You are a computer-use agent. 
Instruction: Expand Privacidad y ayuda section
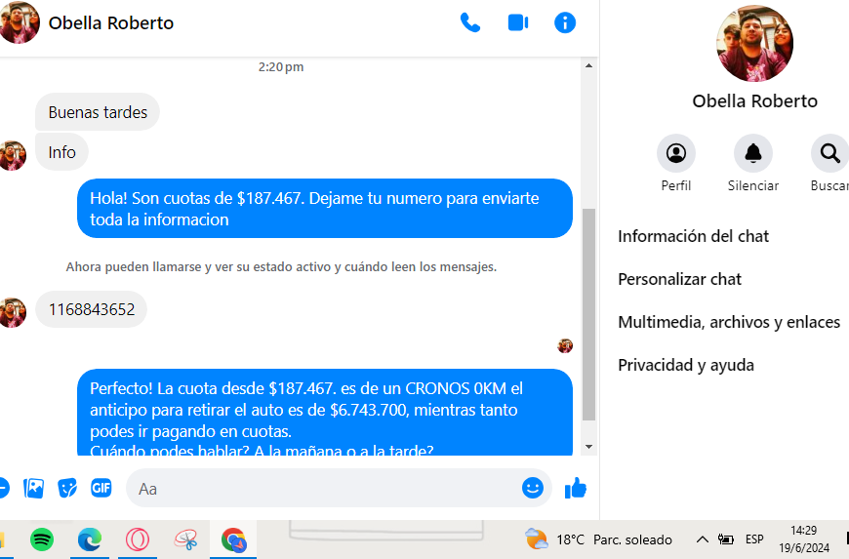click(685, 365)
